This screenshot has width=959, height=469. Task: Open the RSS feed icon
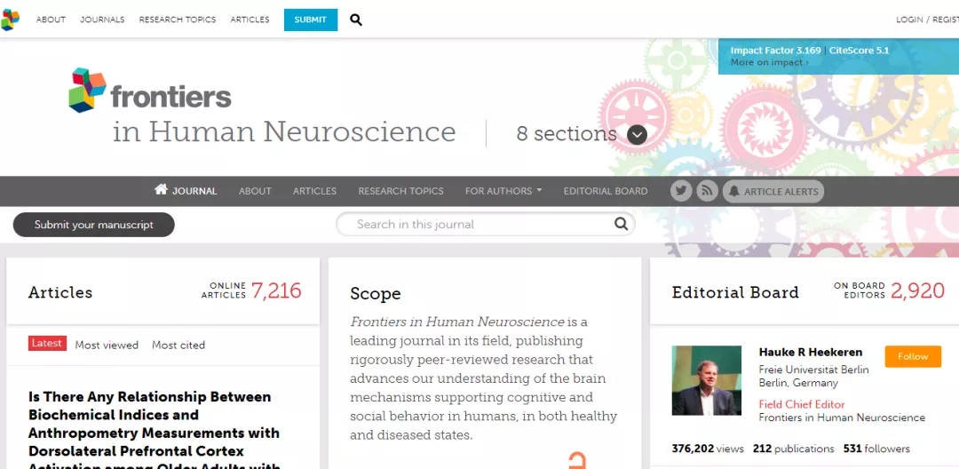tap(707, 191)
